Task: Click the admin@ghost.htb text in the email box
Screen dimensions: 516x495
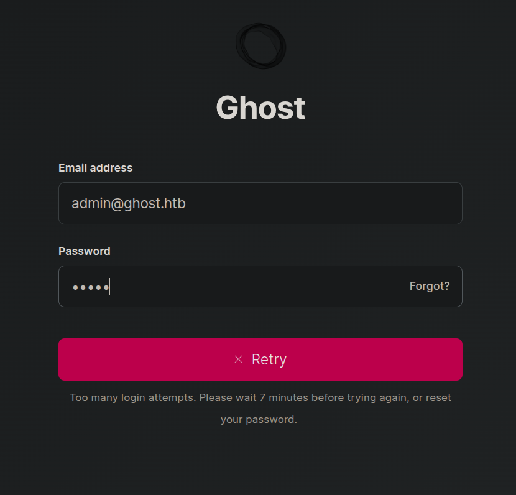Action: (129, 203)
